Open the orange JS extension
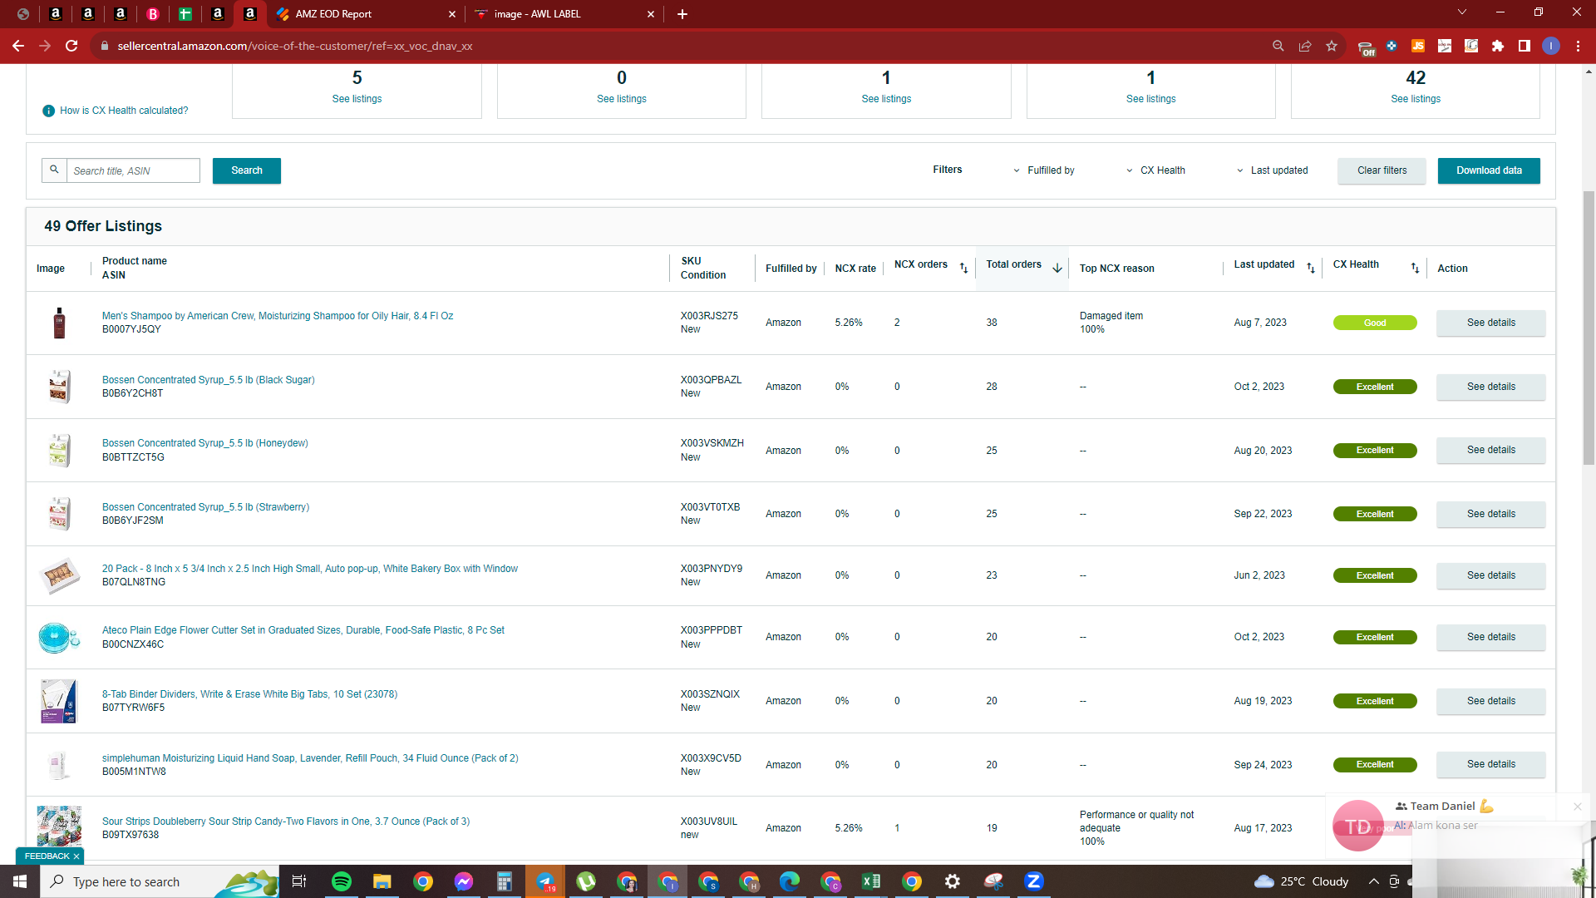Image resolution: width=1596 pixels, height=898 pixels. pyautogui.click(x=1418, y=46)
